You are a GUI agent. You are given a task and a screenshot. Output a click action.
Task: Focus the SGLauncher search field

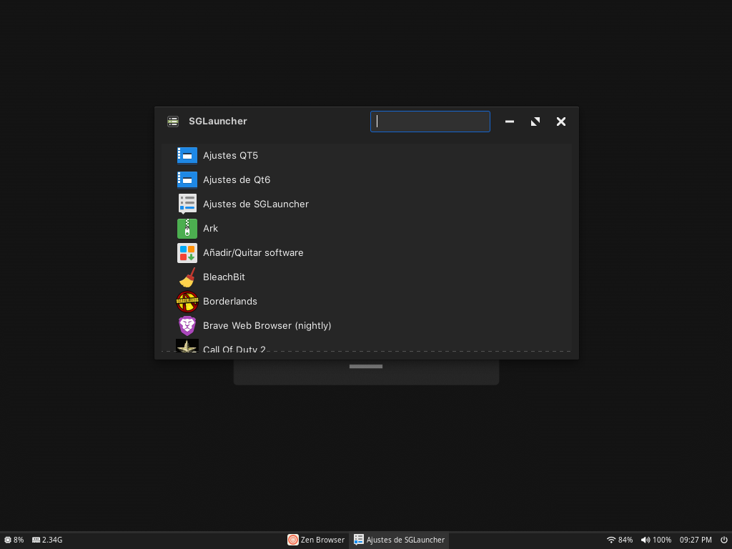pos(430,122)
